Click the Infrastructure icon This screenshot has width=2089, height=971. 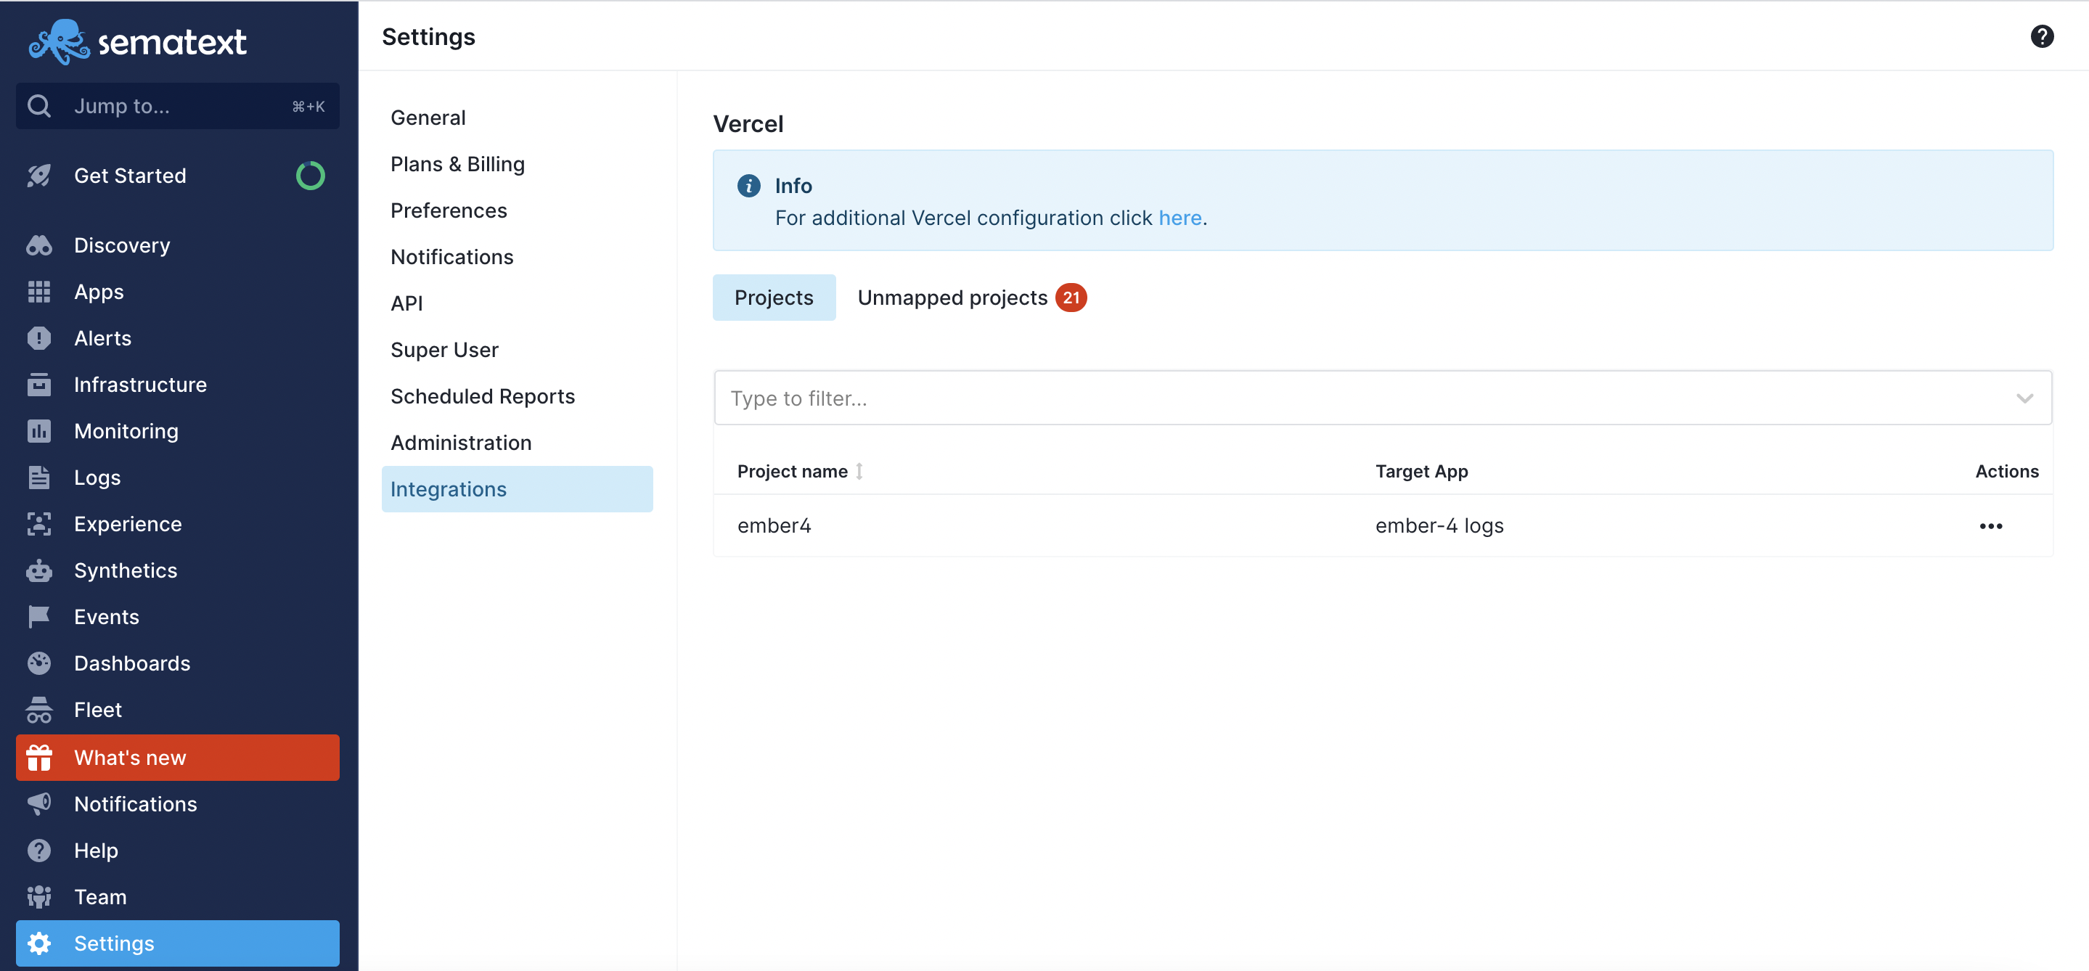pyautogui.click(x=39, y=384)
